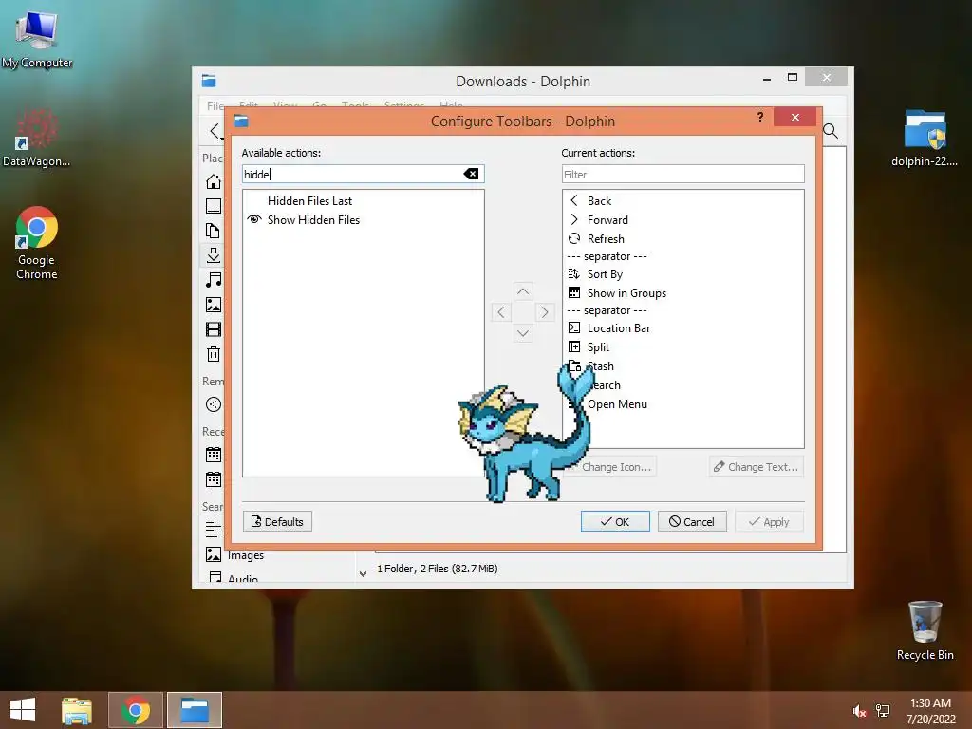
Task: Open the Trash place in Dolphin sidebar
Action: click(214, 354)
